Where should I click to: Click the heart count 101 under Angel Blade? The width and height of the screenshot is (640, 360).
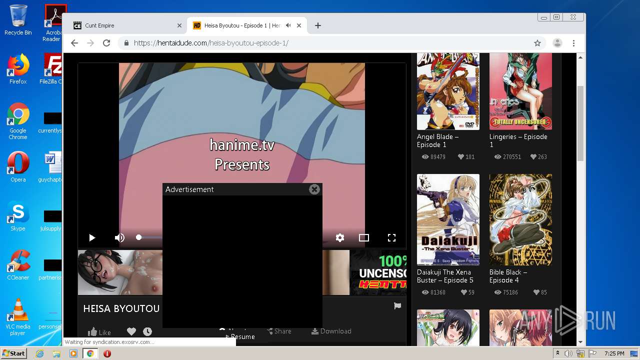click(466, 157)
